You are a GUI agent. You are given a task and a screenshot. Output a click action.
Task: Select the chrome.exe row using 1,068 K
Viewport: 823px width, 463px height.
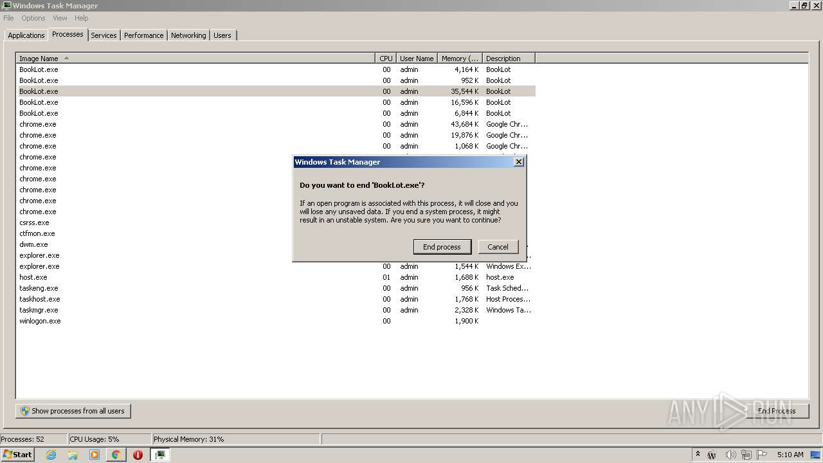276,146
